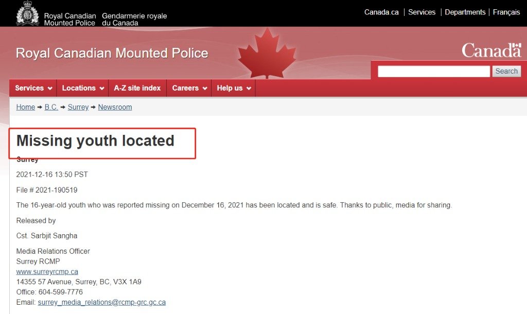Open the Newsroom breadcrumb link
Screen dimensions: 527x314
coord(115,107)
